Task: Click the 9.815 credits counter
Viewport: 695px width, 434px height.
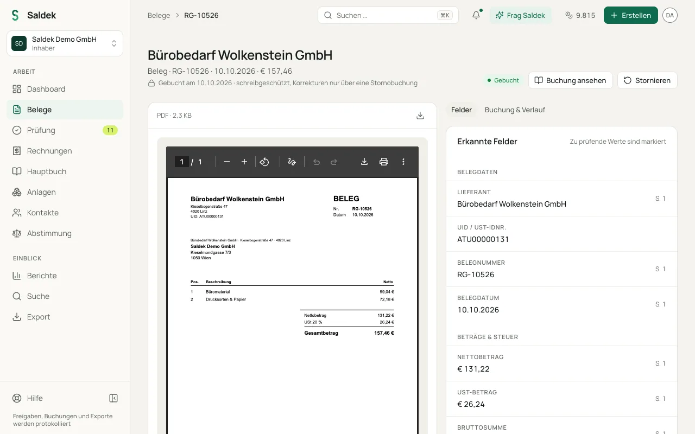Action: [x=580, y=15]
